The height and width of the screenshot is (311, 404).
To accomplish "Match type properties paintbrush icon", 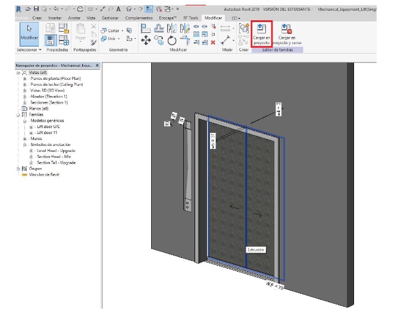I will click(x=93, y=42).
